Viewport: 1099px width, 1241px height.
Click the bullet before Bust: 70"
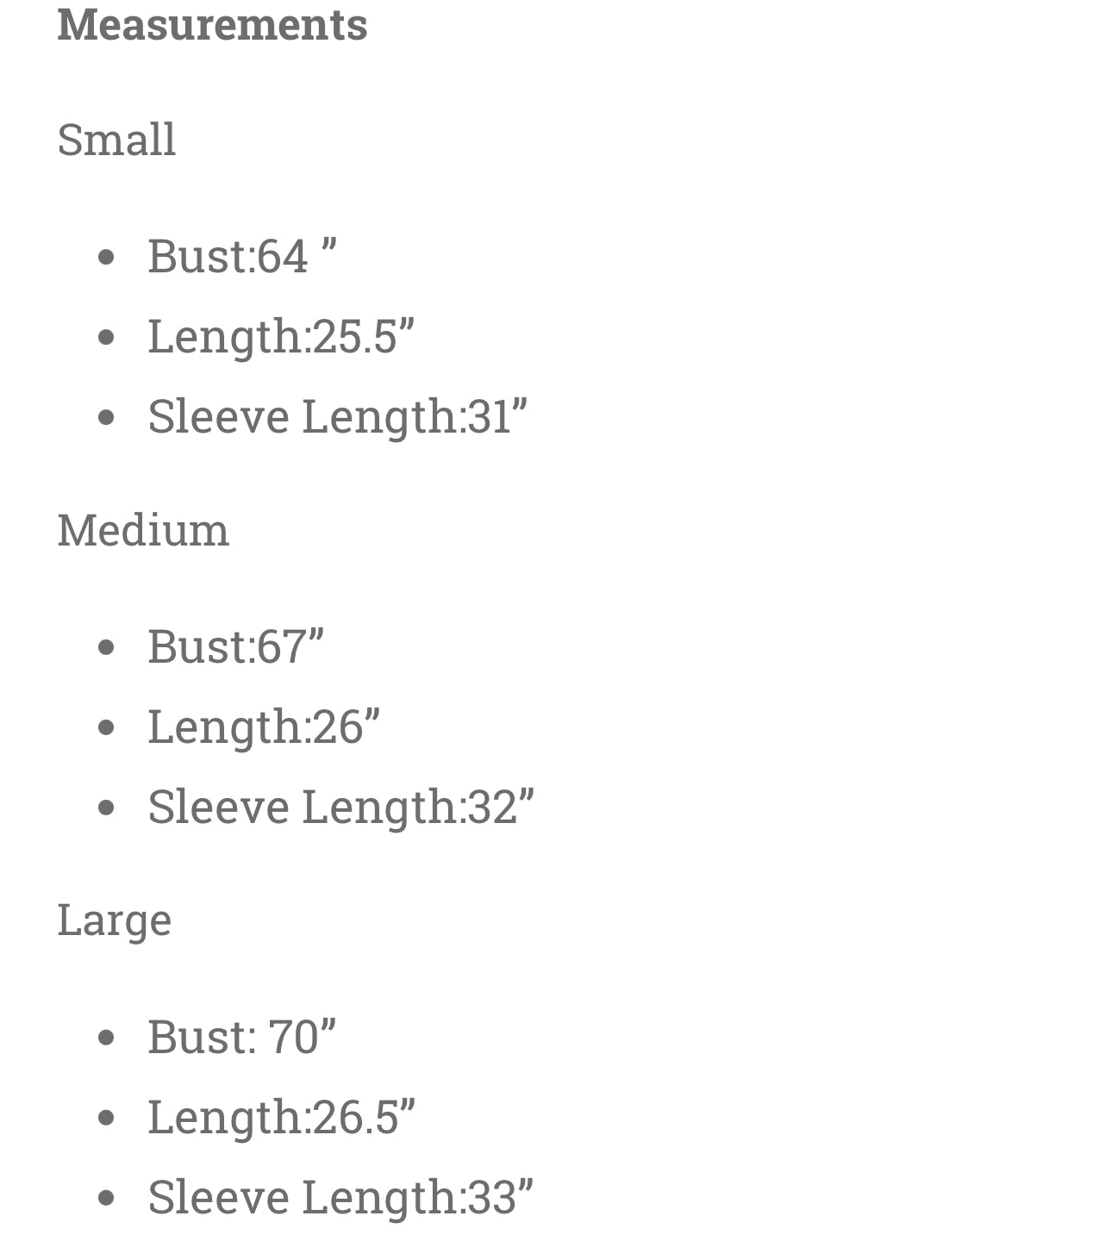[x=107, y=1038]
